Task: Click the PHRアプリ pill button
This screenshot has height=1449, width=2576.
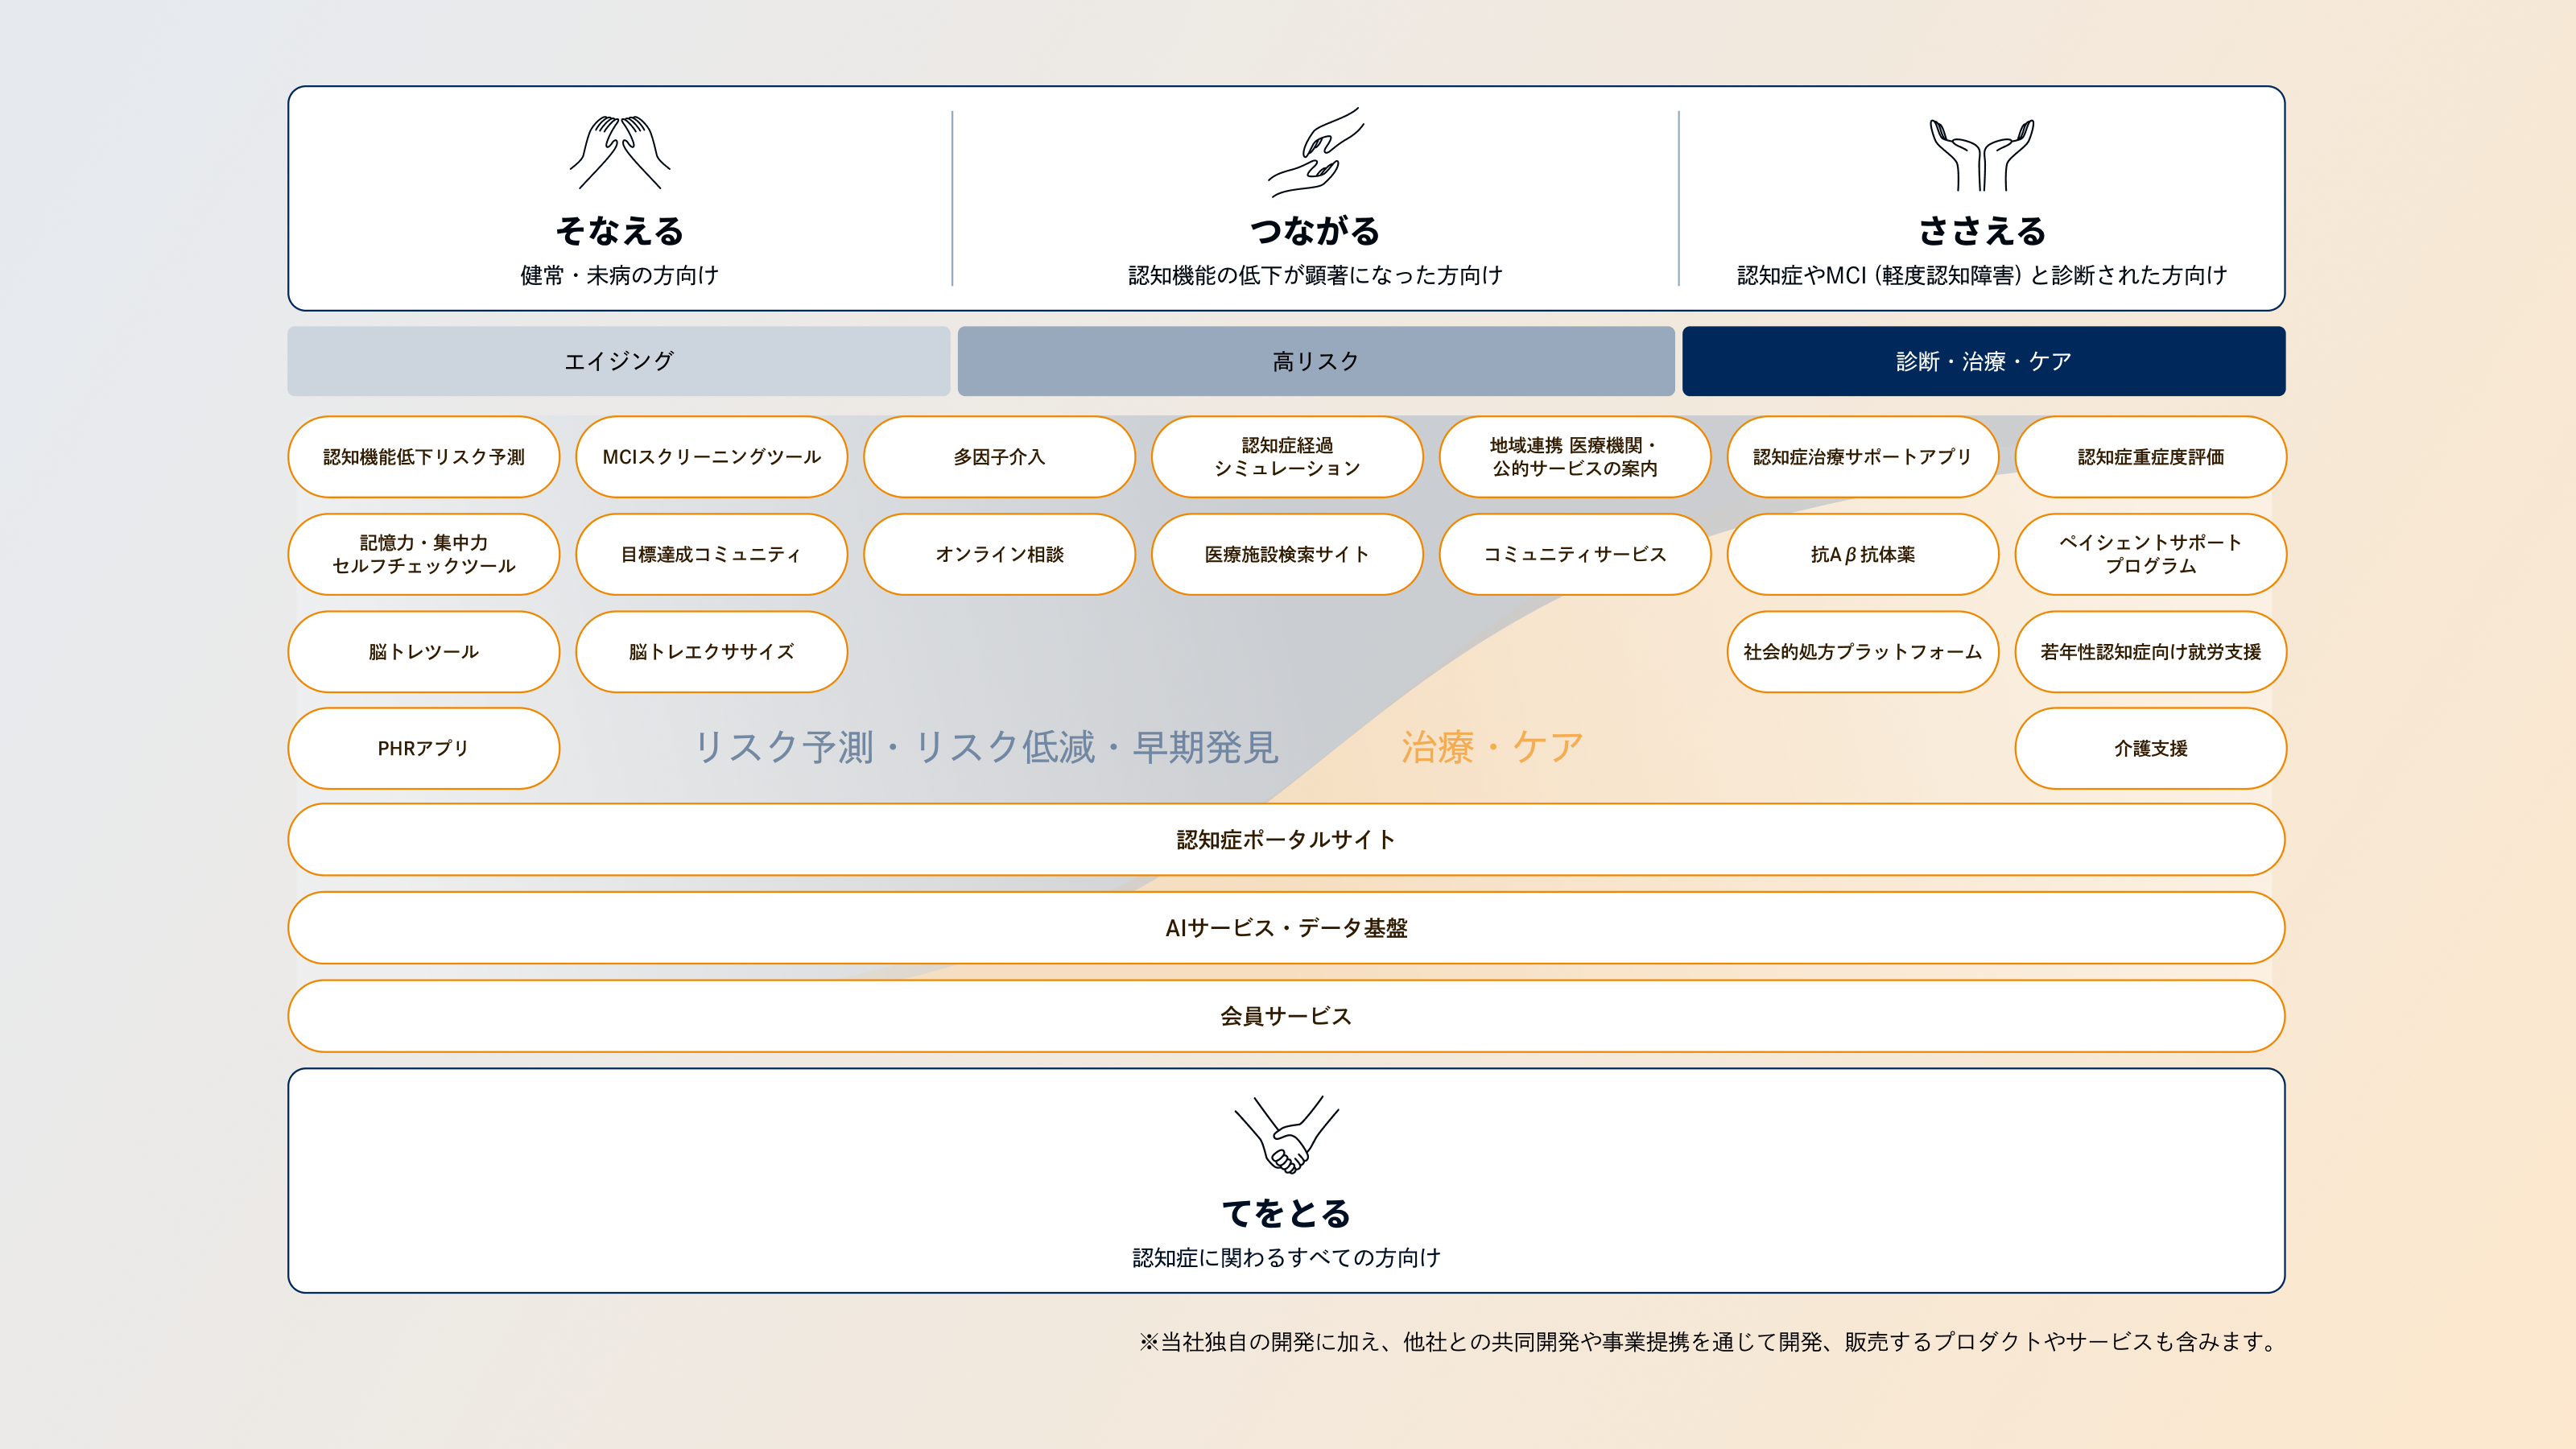Action: click(x=423, y=748)
